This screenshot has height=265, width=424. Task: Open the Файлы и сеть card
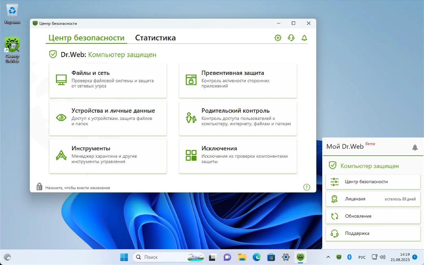pos(108,81)
